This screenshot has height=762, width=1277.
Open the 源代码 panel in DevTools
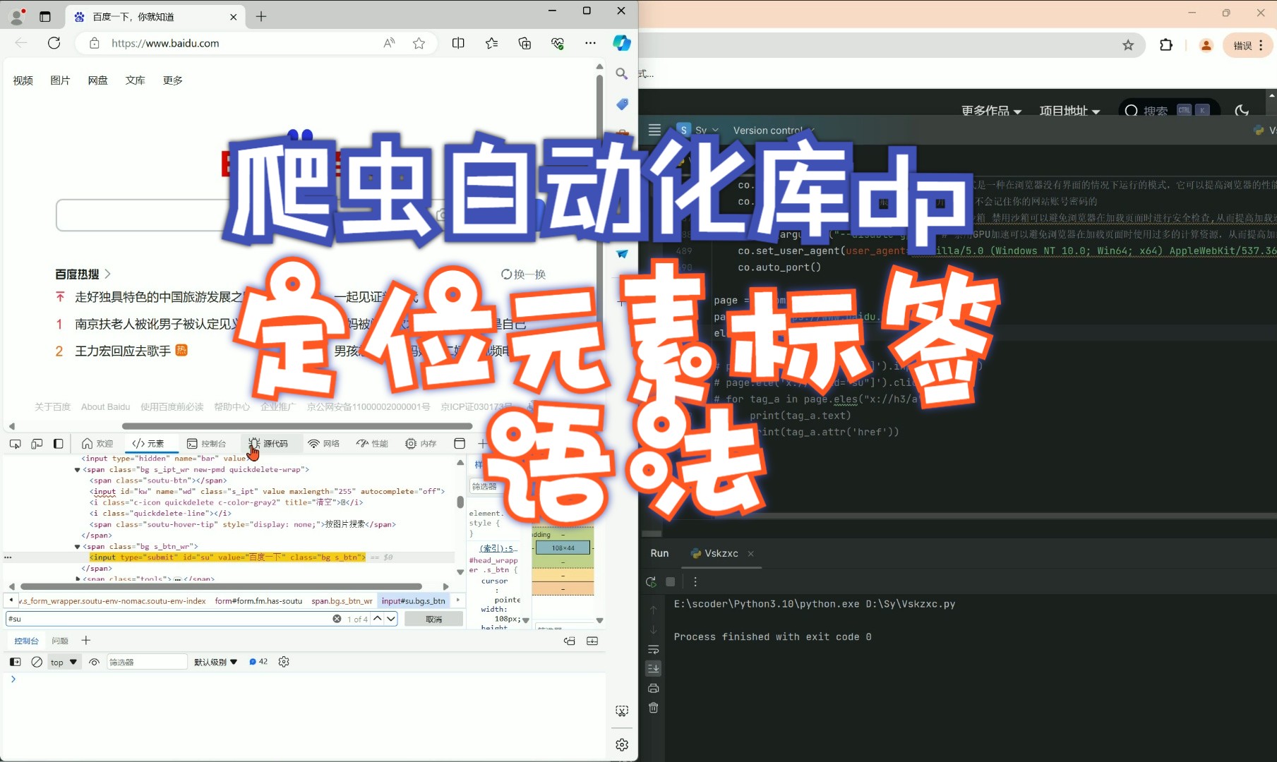point(270,443)
